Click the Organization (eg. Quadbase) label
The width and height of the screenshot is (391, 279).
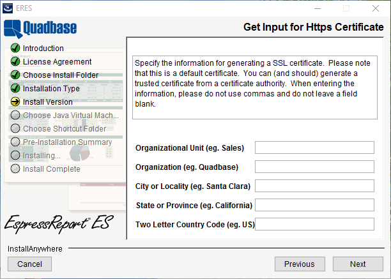187,167
